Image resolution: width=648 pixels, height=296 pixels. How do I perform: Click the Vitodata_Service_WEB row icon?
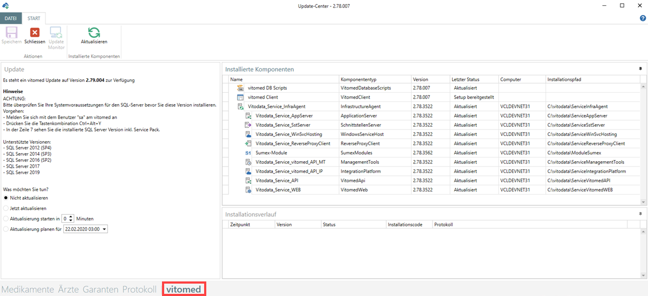point(248,190)
